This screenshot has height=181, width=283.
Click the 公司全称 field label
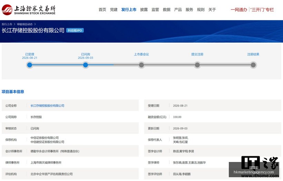pyautogui.click(x=11, y=106)
